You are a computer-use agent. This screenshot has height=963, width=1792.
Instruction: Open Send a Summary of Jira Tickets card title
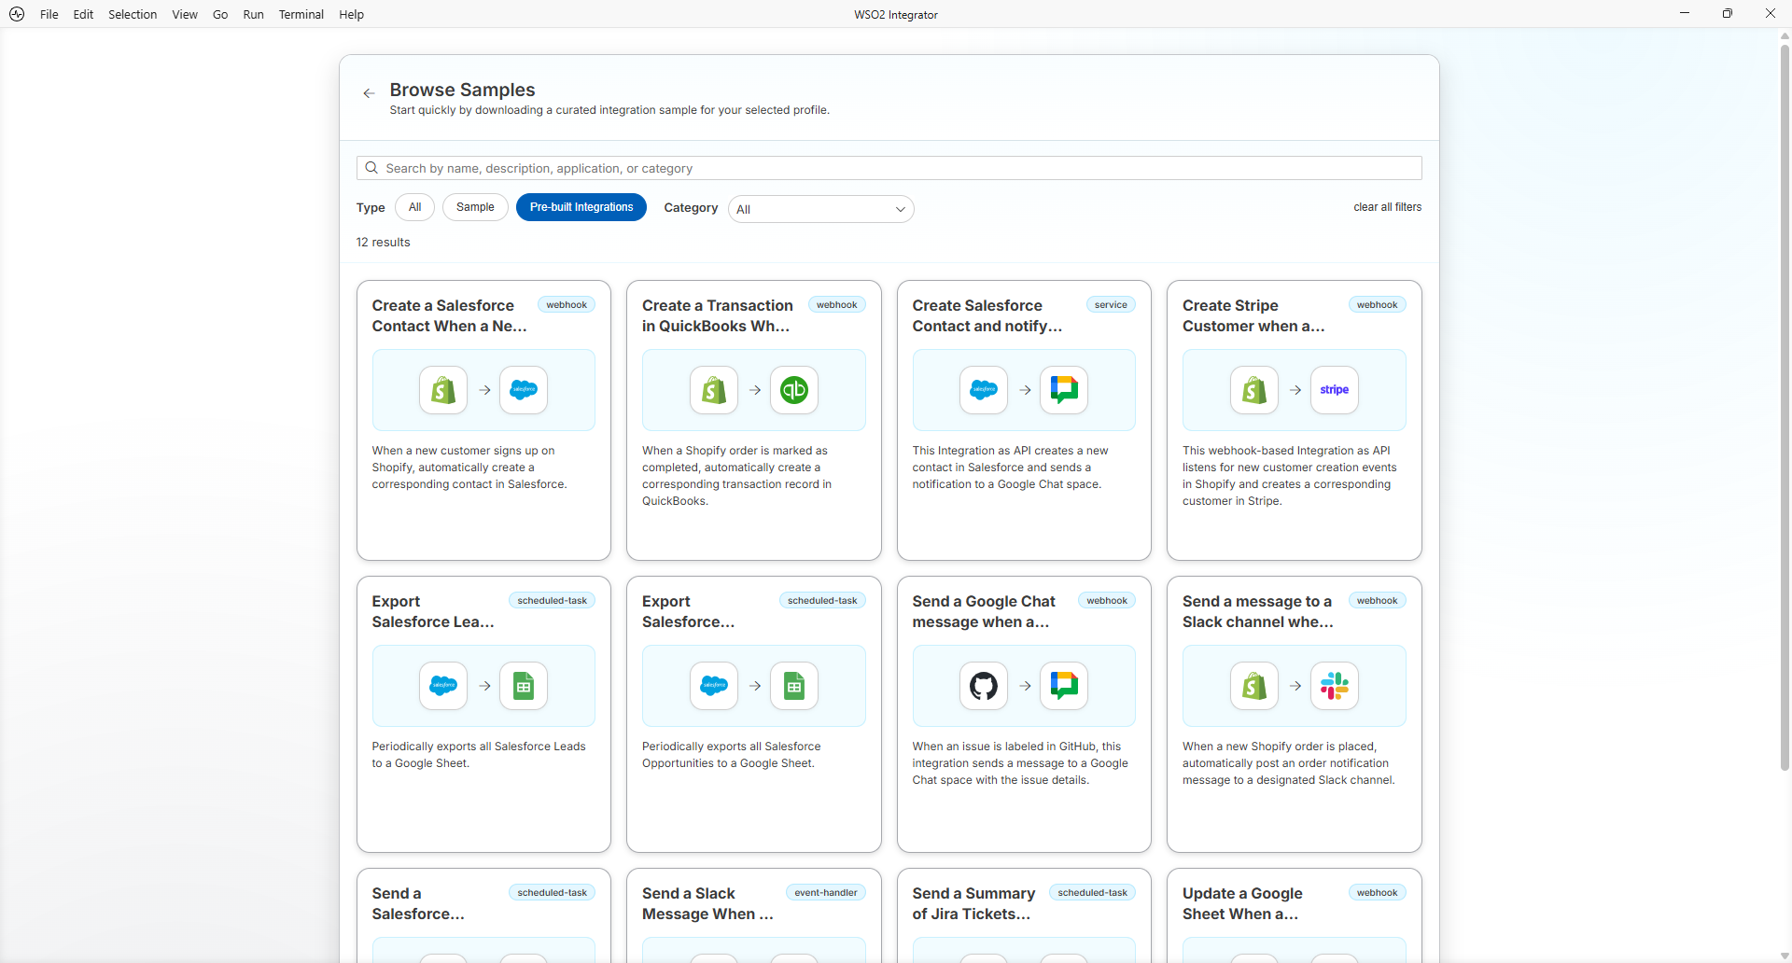click(x=973, y=903)
